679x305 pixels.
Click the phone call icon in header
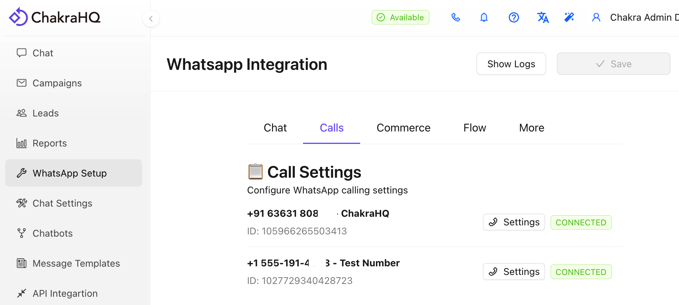tap(456, 17)
